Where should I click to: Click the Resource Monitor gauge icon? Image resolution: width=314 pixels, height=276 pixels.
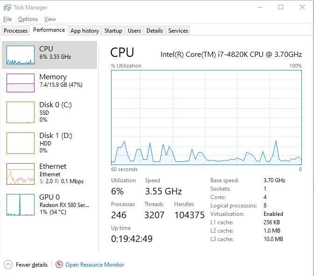point(59,265)
